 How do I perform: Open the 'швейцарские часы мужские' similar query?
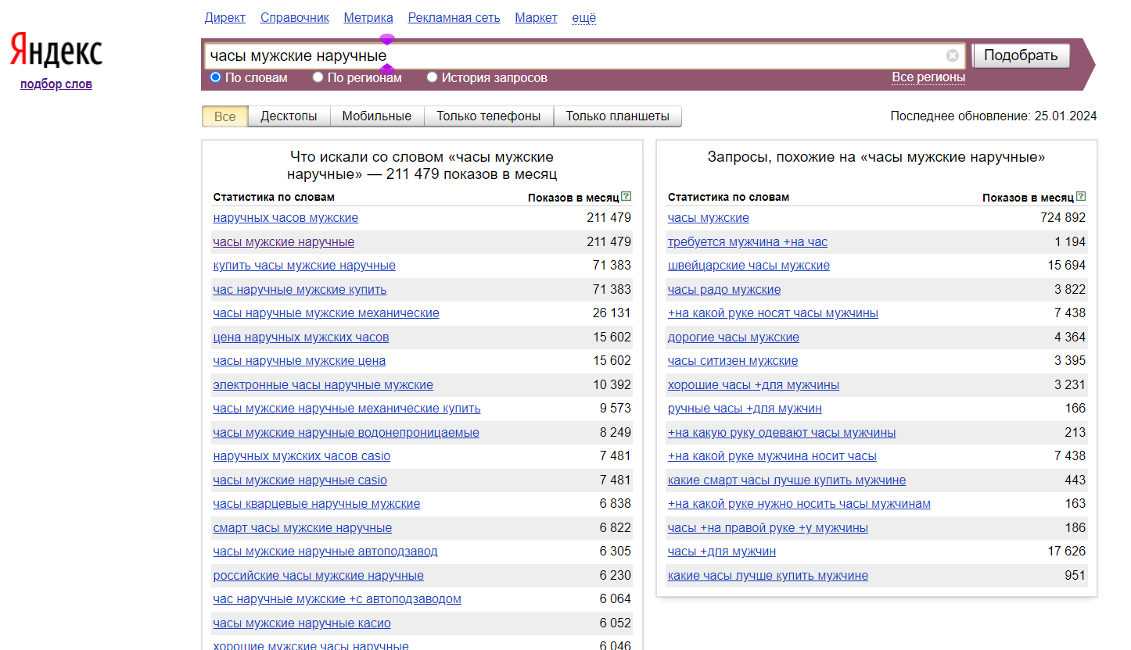click(749, 266)
